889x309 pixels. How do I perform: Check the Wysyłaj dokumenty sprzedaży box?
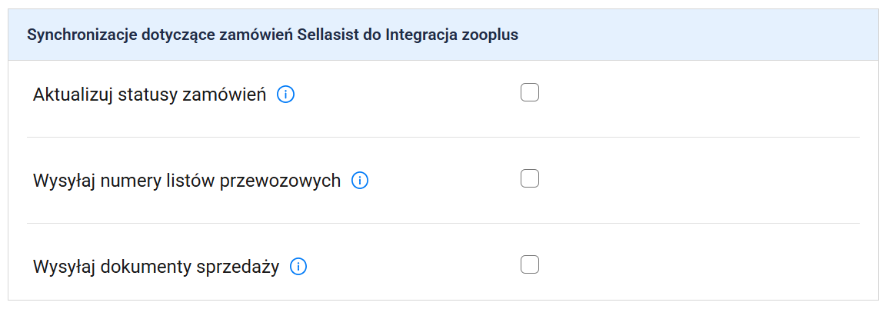(530, 265)
